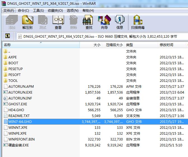This screenshot has height=157, width=188.
Task: Select the WNPEFONT.BIN file name
Action: [22, 139]
